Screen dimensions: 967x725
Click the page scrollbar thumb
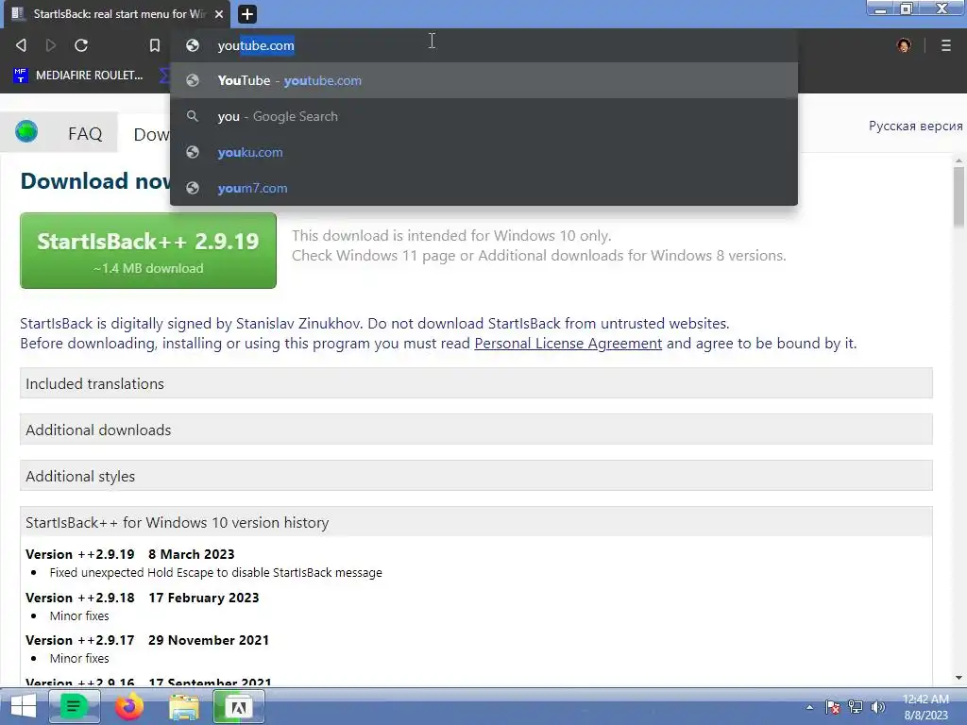tap(959, 196)
